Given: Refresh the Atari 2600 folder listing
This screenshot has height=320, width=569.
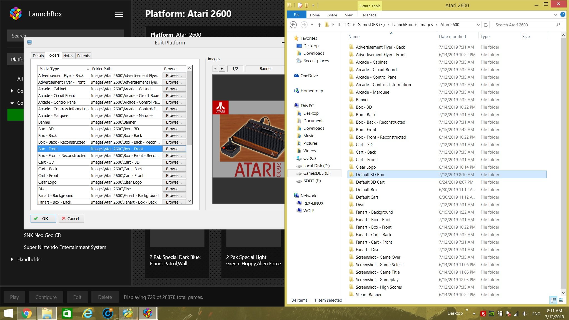Looking at the screenshot, I should (486, 25).
